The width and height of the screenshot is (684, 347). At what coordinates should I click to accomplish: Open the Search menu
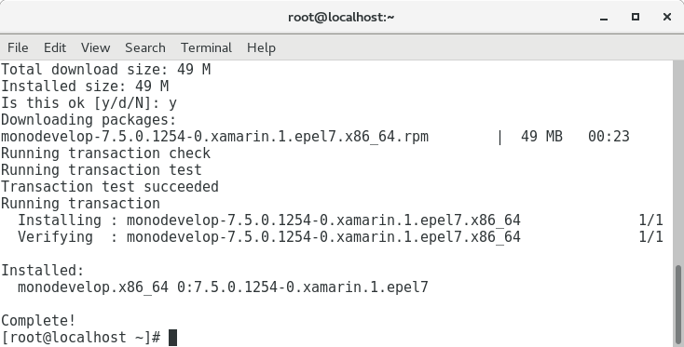pos(145,47)
